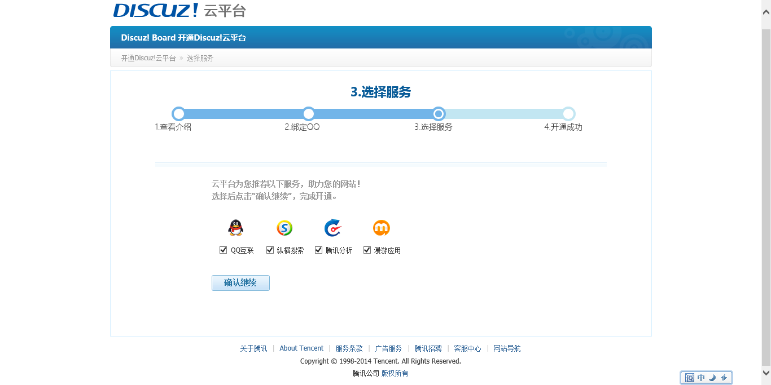Click the 4.开通成功 step label
771x385 pixels.
click(x=563, y=127)
